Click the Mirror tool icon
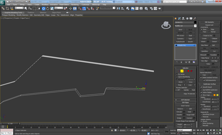 point(118,8)
